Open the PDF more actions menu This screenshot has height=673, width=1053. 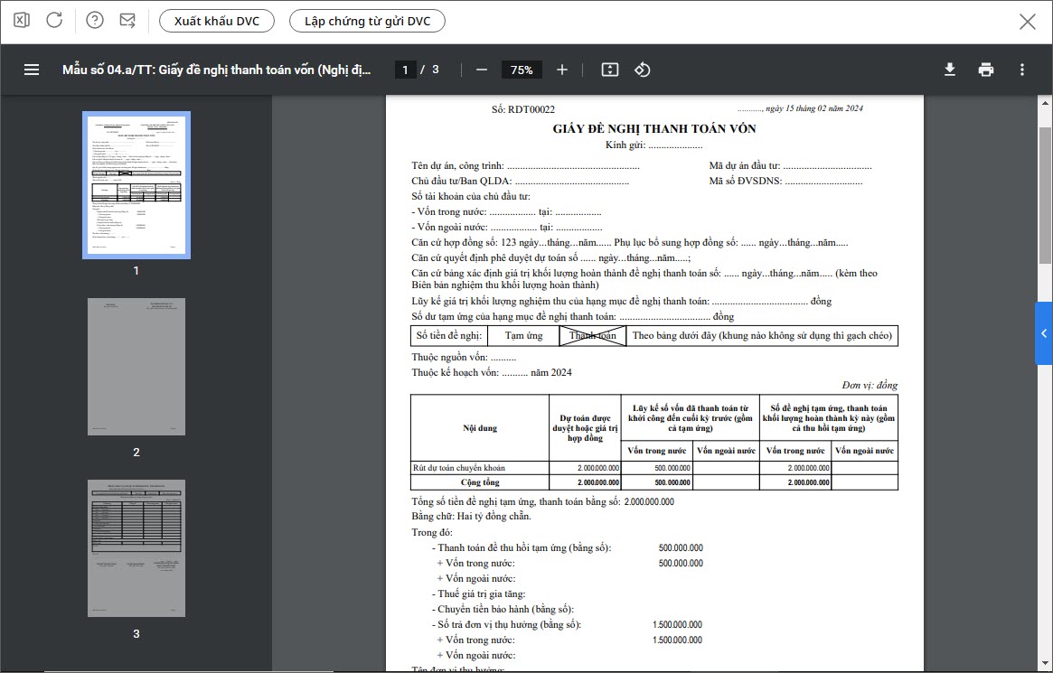coord(1022,70)
